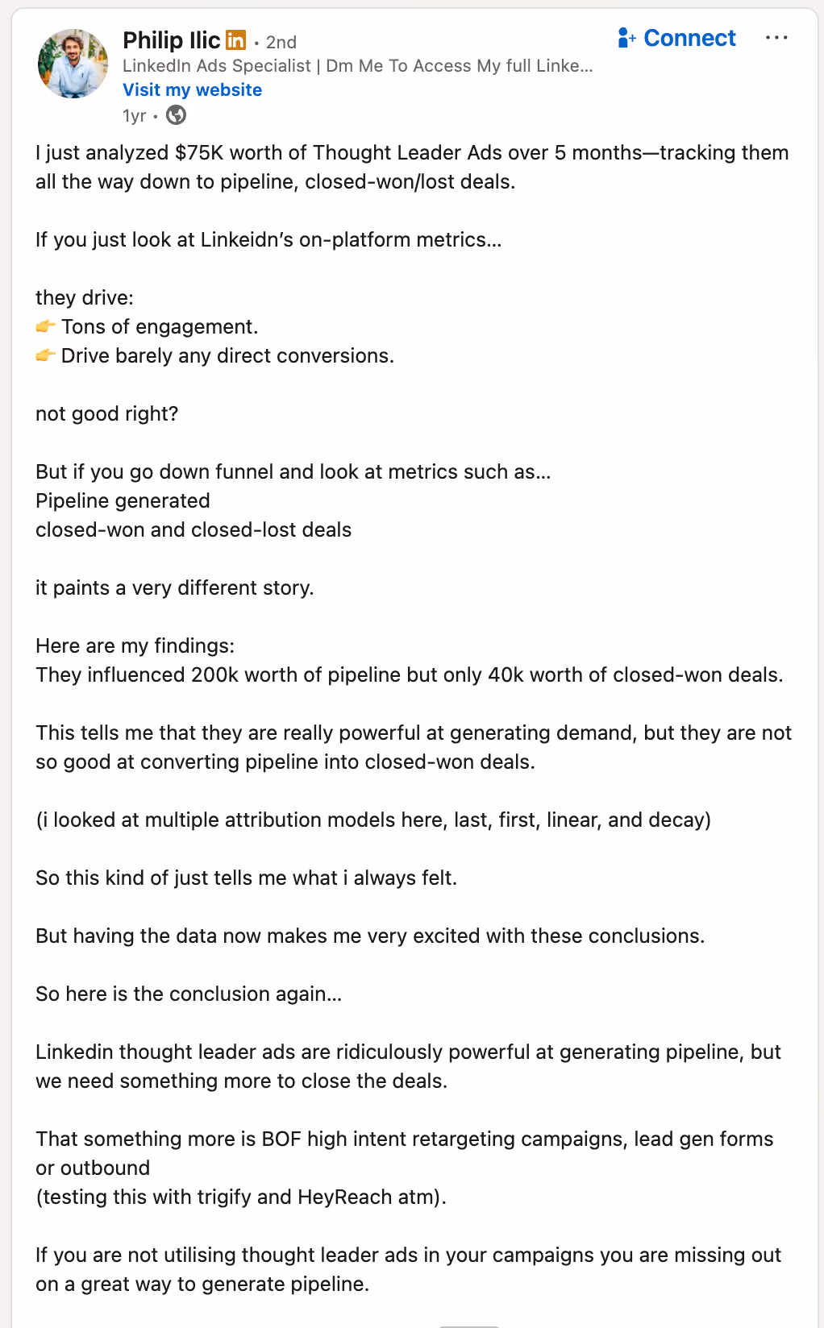
Task: Click the 1yr post timestamp
Action: click(x=134, y=116)
